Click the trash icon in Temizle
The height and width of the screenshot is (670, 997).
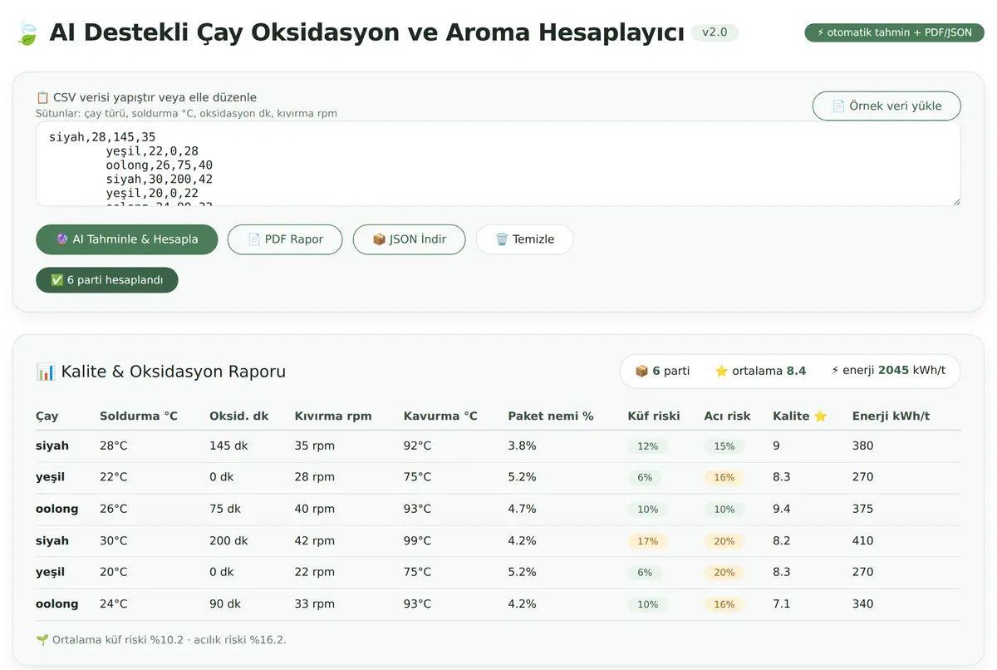click(502, 239)
